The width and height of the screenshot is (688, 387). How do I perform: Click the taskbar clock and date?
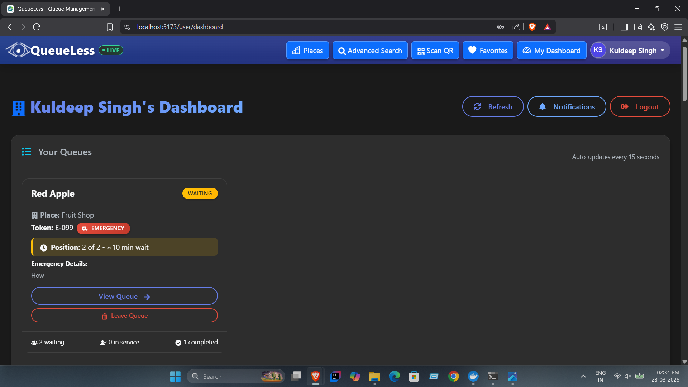(665, 376)
